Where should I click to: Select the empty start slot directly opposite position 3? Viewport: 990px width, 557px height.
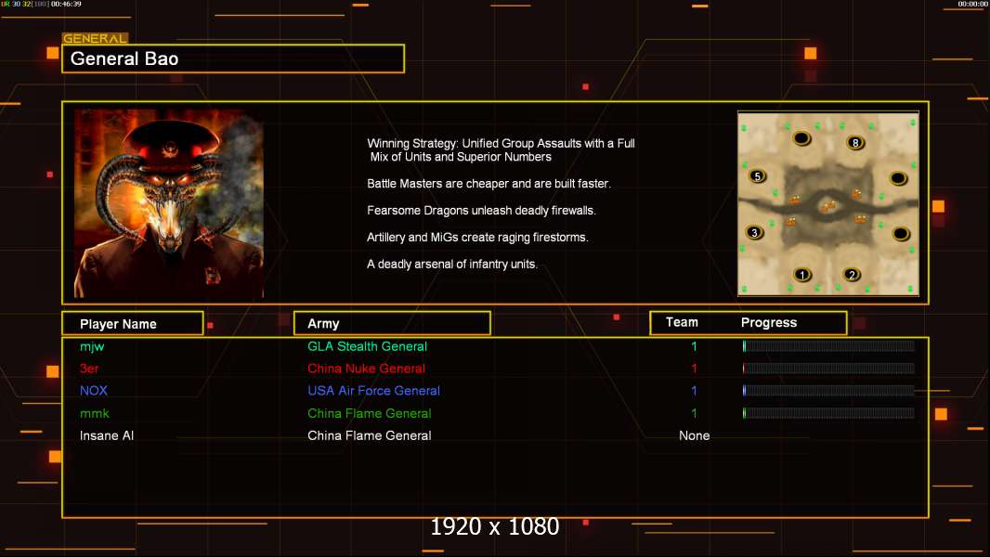pos(901,234)
